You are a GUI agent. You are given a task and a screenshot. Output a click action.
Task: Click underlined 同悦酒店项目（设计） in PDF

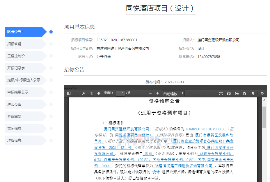pyautogui.click(x=133, y=135)
